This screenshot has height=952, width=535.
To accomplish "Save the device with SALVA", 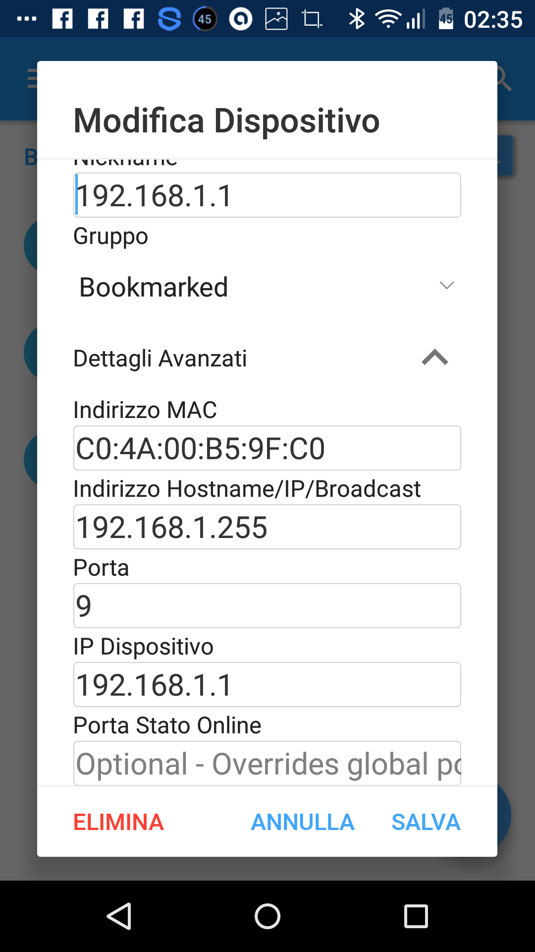I will tap(426, 822).
